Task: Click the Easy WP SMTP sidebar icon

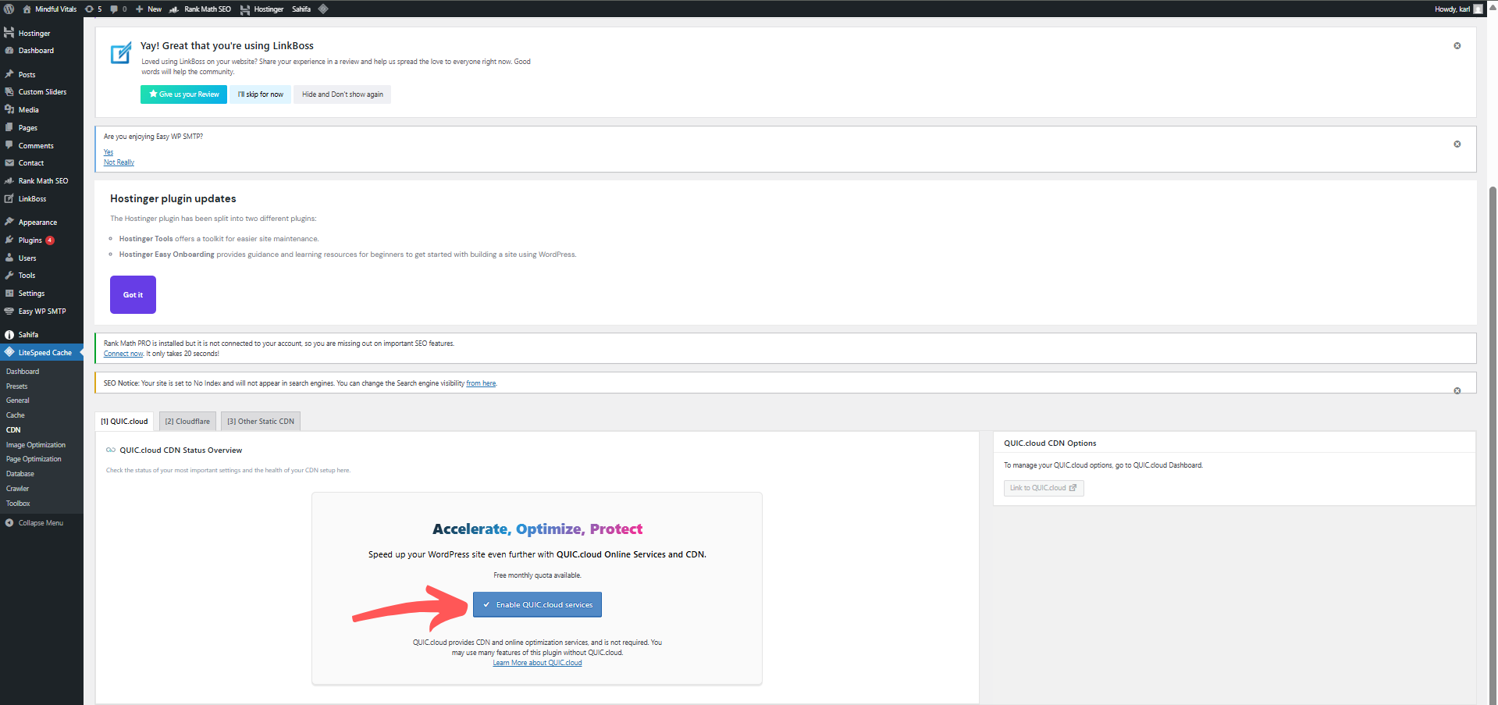Action: click(9, 311)
